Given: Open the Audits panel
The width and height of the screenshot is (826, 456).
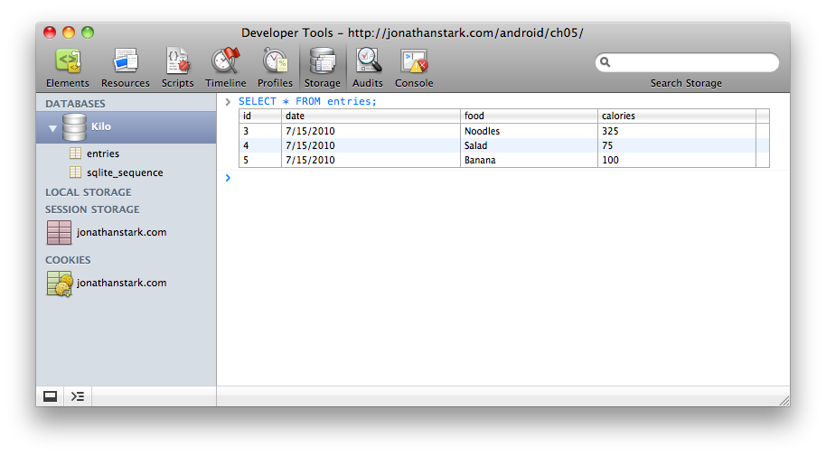Looking at the screenshot, I should click(x=368, y=68).
